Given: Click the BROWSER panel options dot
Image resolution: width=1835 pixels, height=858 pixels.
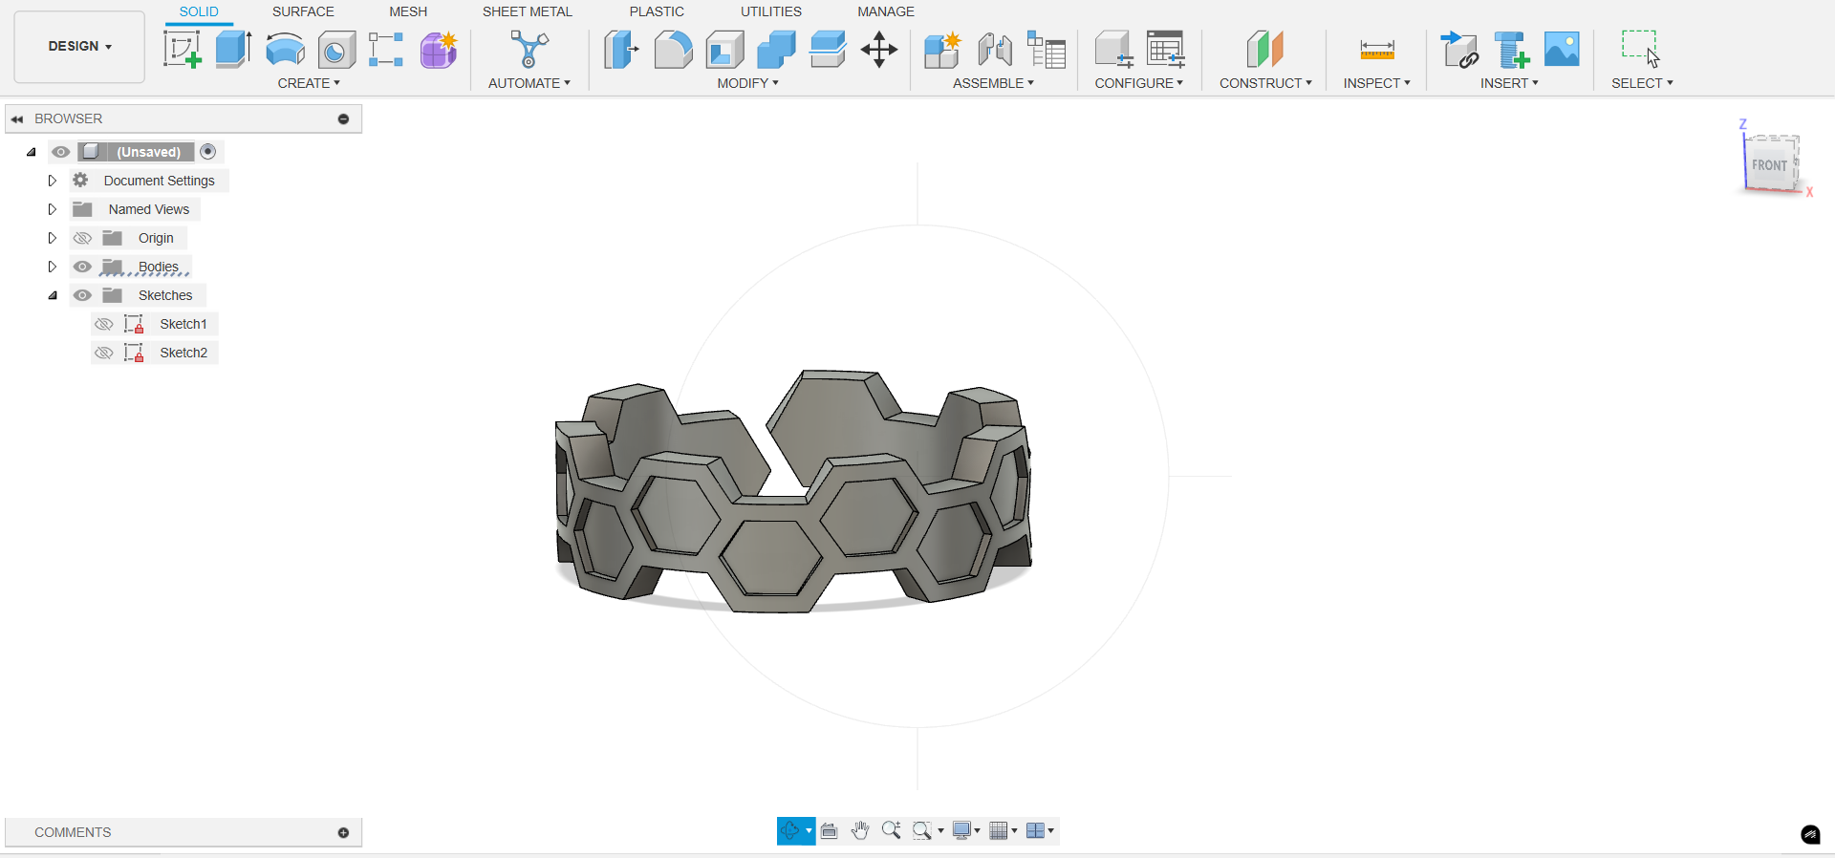Looking at the screenshot, I should click(343, 119).
